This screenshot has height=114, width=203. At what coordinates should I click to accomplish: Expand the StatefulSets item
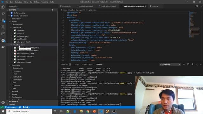coord(11,77)
